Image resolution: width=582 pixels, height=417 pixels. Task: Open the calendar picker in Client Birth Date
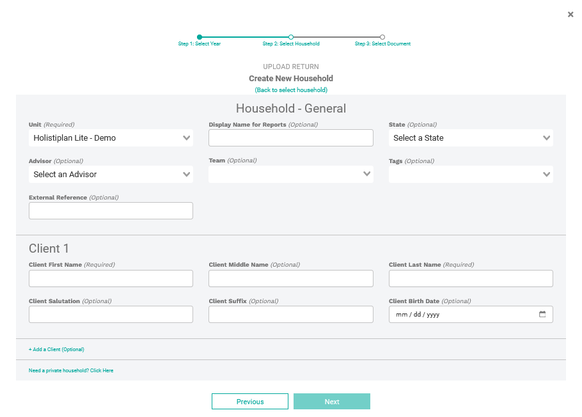pos(542,314)
